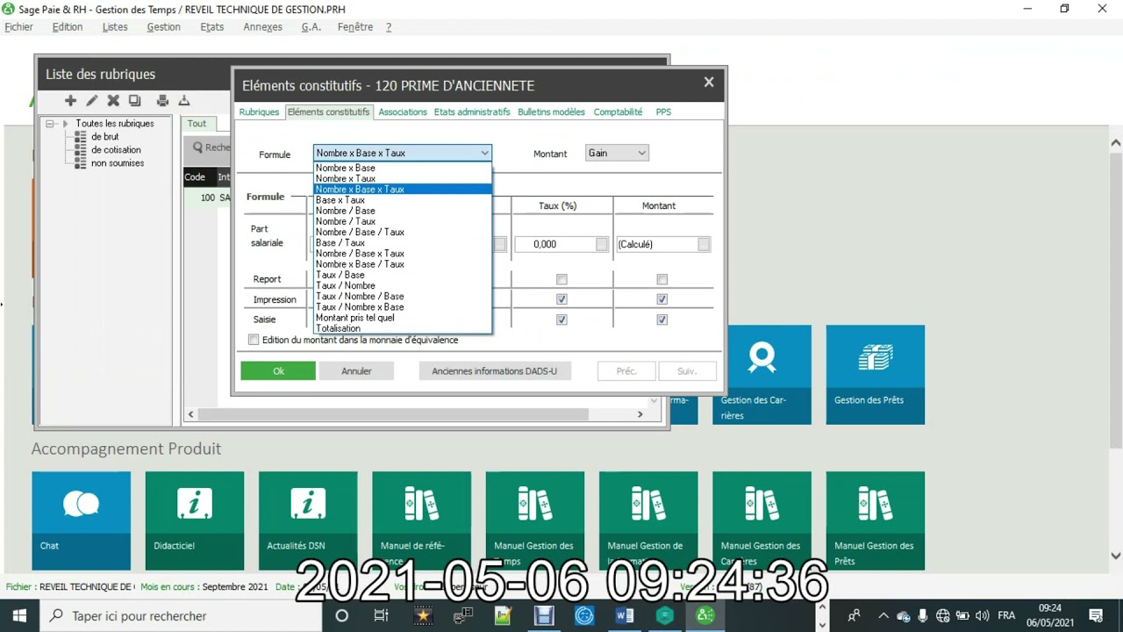This screenshot has height=632, width=1123.
Task: Choose Montant pris tel quel formula
Action: pos(403,318)
